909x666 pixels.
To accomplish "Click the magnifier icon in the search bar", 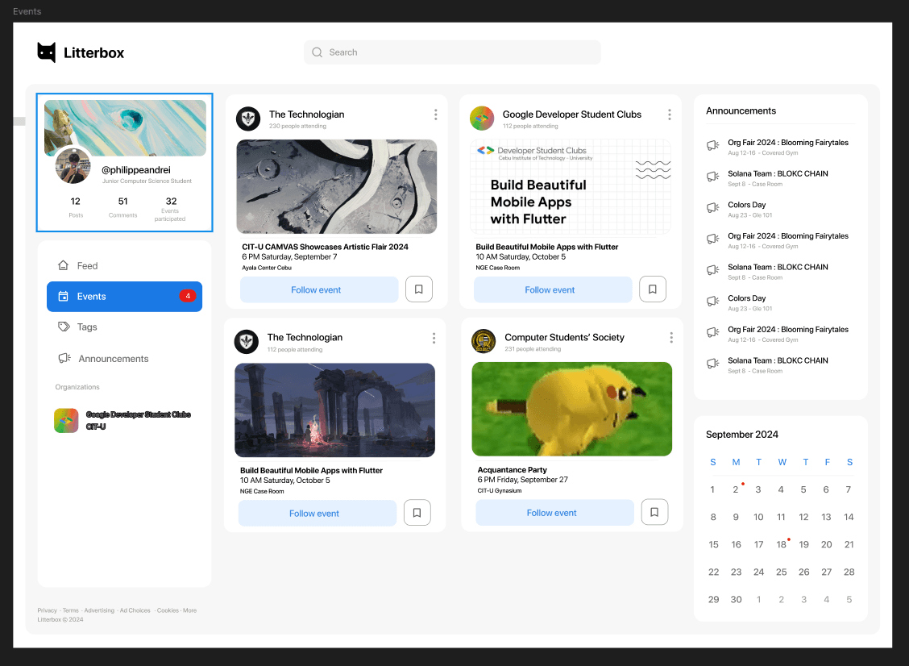I will point(318,52).
